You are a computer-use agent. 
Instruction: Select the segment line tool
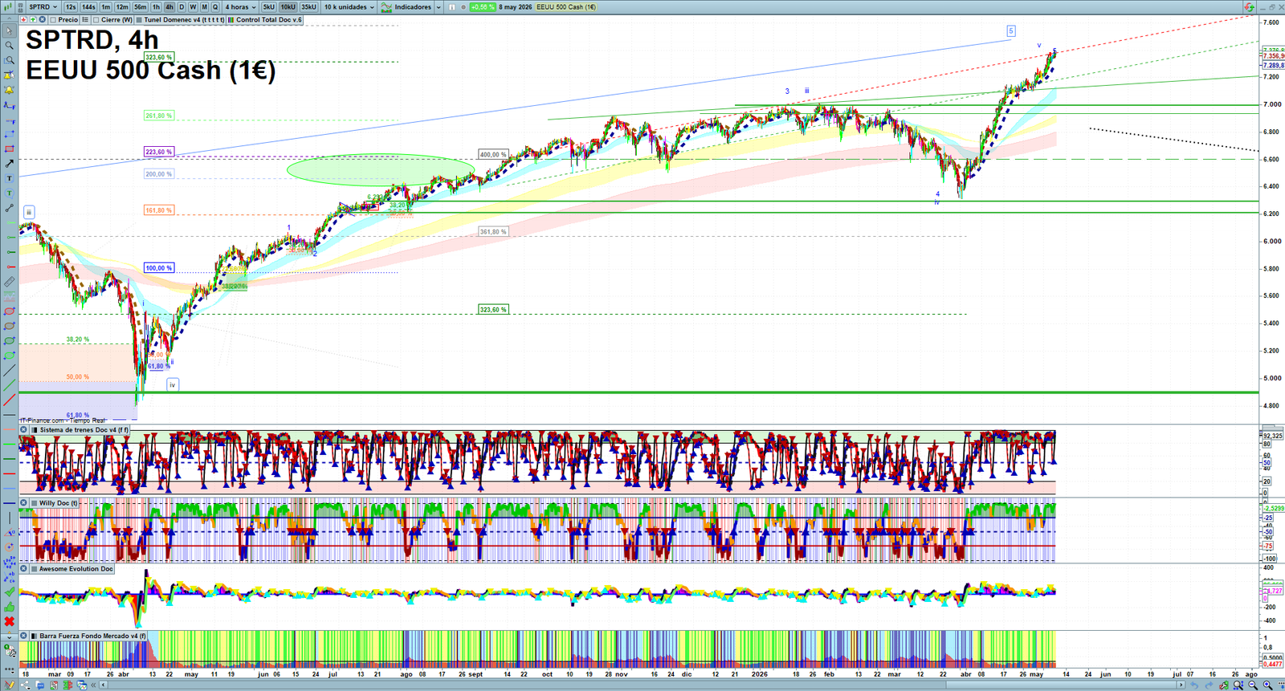(10, 208)
